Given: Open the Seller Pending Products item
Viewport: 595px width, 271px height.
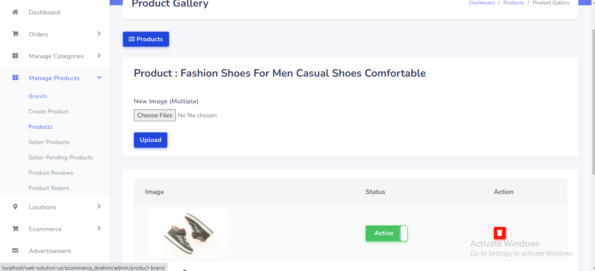Looking at the screenshot, I should pos(61,158).
